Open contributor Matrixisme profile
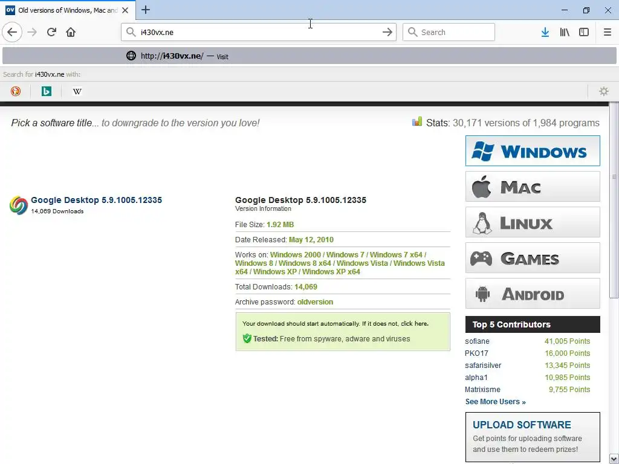Viewport: 619px width, 464px height. (482, 390)
